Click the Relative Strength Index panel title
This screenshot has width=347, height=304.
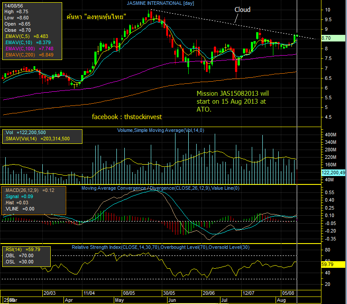[x=160, y=248]
